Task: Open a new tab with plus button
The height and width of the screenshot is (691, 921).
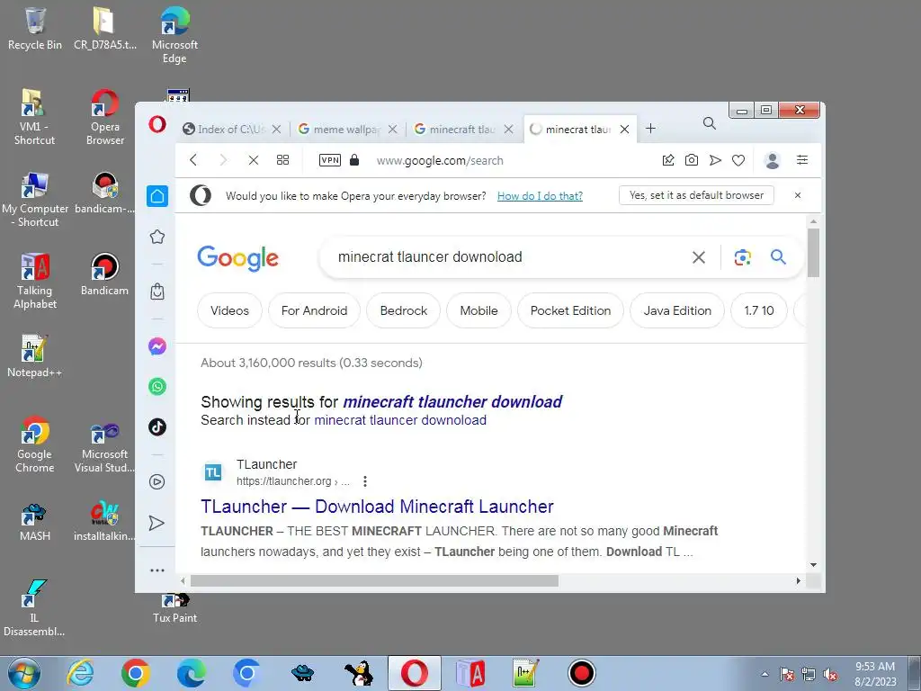Action: 650,129
